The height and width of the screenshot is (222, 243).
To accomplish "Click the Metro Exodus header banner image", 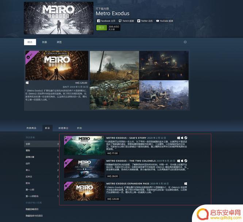I will (59, 18).
